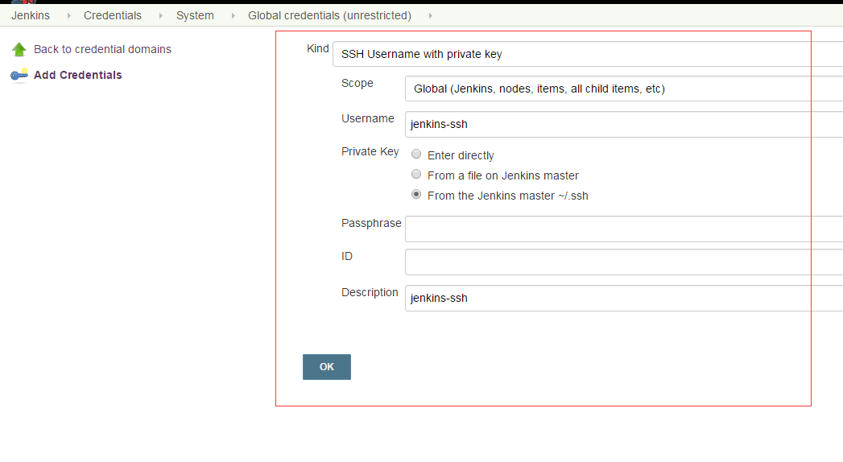
Task: Click the Scope label text
Action: point(357,83)
